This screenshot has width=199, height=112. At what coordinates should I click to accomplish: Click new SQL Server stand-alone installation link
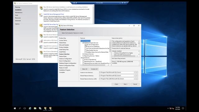point(66,7)
